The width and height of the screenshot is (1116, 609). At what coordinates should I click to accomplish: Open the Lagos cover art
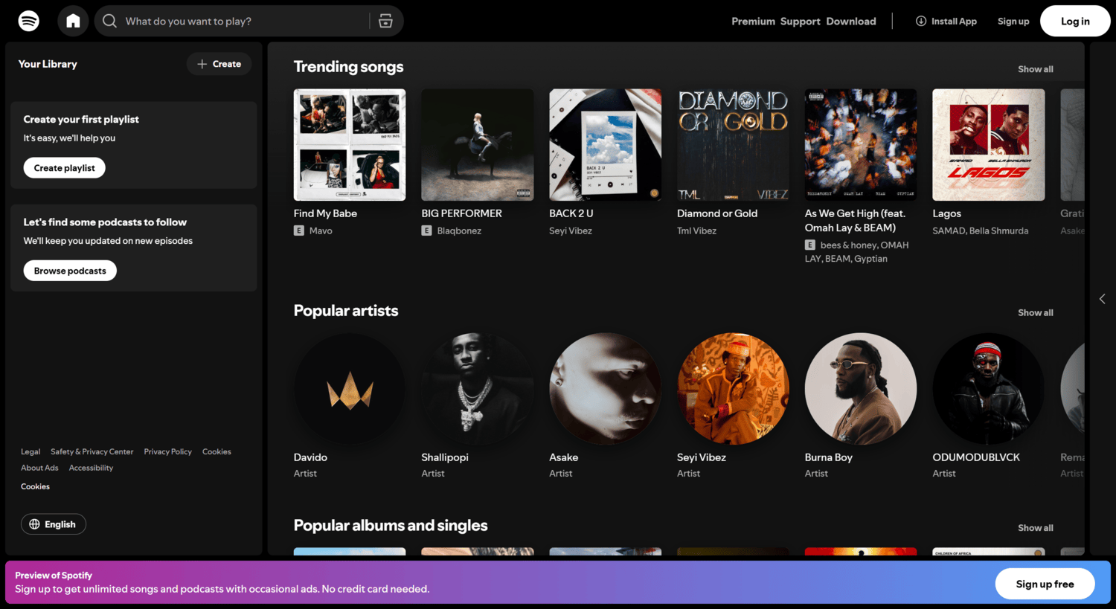[989, 145]
